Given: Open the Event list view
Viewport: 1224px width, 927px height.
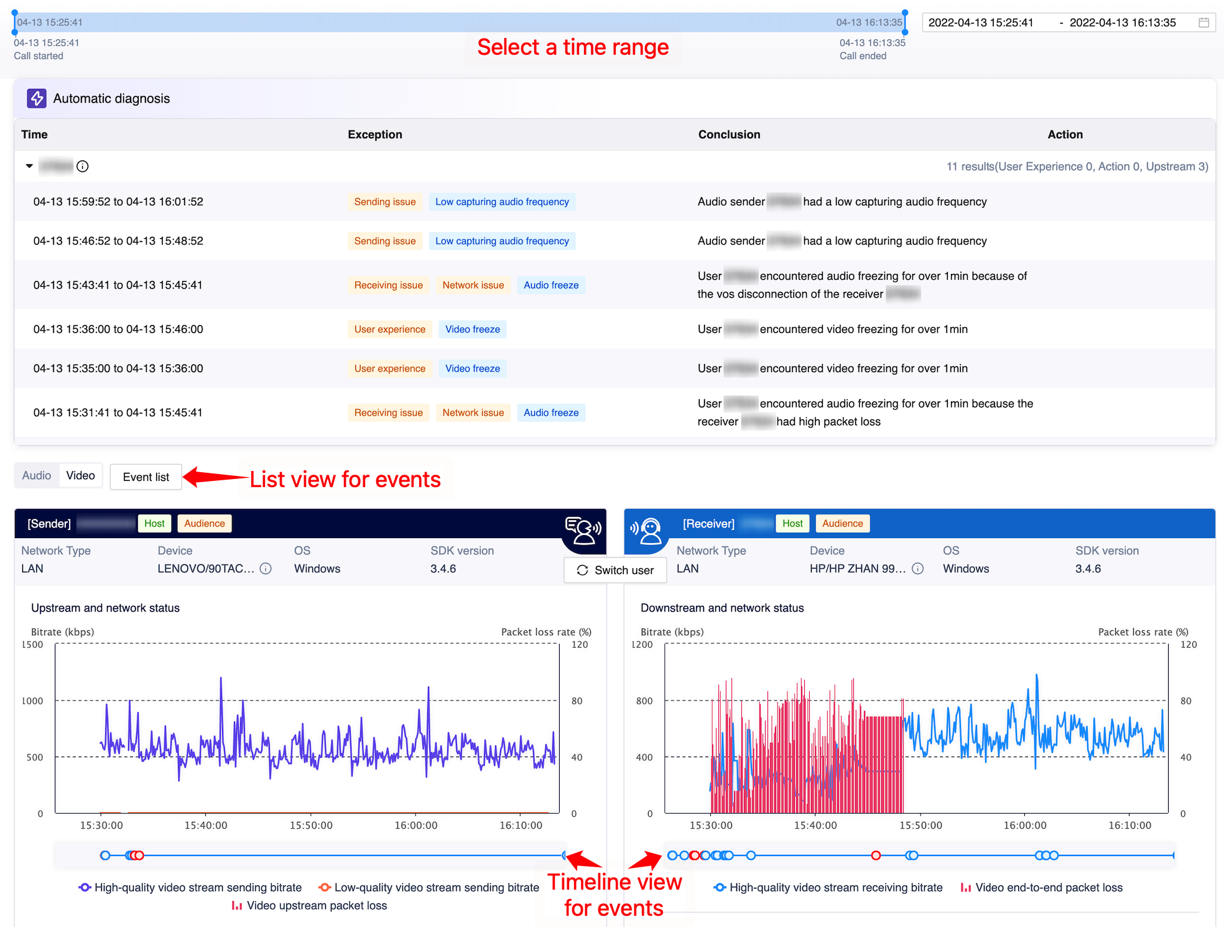Looking at the screenshot, I should tap(146, 477).
